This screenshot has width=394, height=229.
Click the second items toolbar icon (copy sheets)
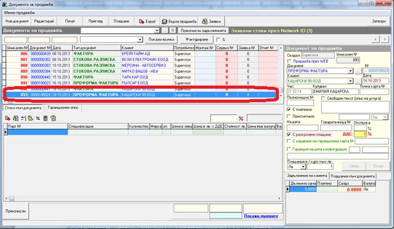(15, 118)
